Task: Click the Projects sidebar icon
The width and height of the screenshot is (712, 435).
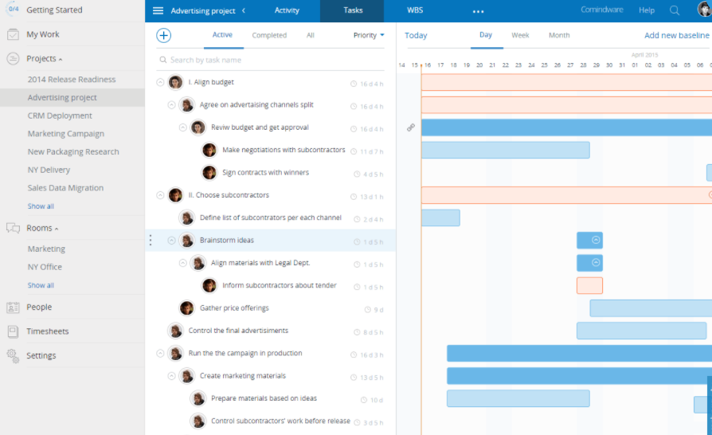Action: pyautogui.click(x=14, y=59)
